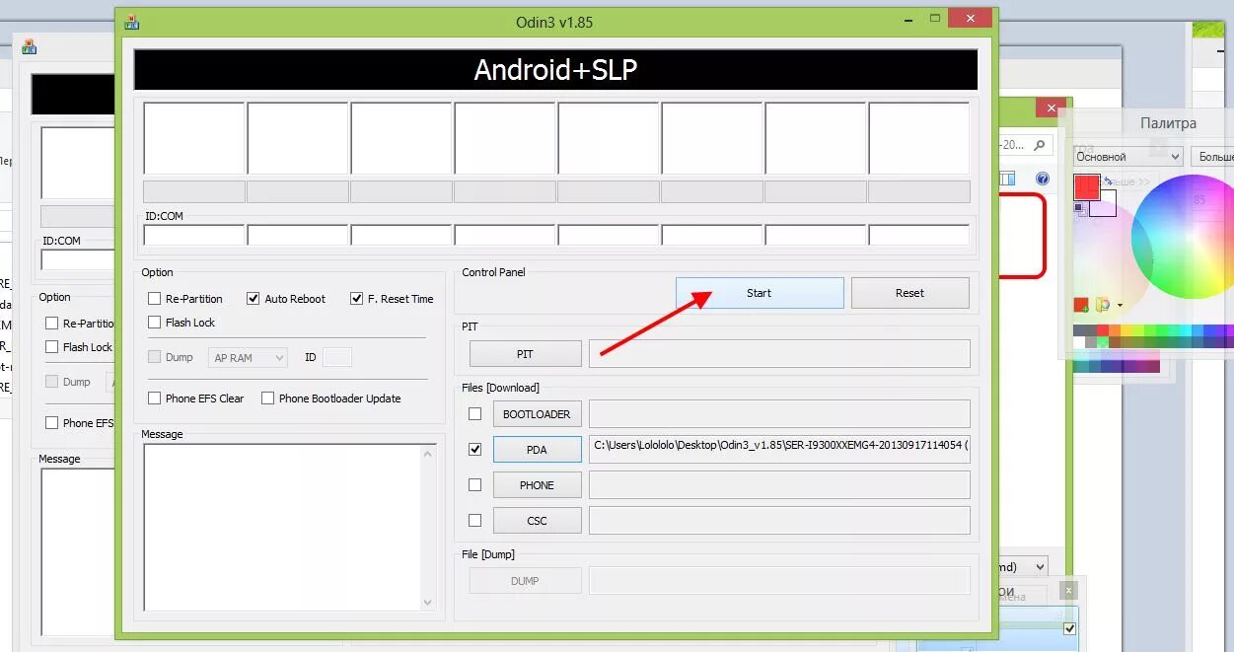Expand the palette options small arrow

click(x=1121, y=306)
